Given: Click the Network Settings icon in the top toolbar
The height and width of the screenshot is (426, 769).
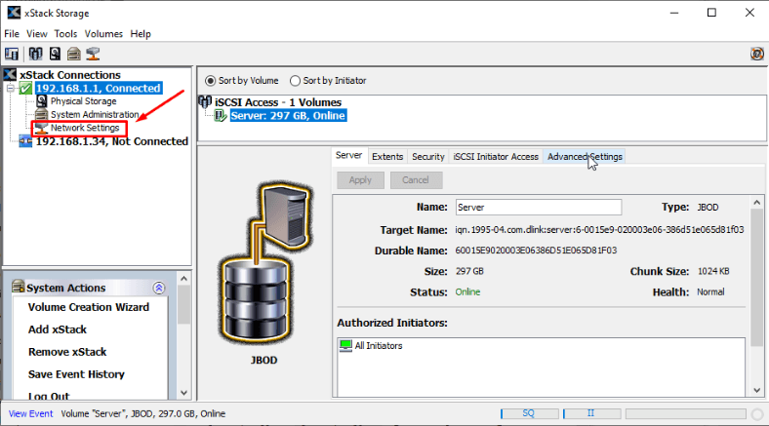Looking at the screenshot, I should [93, 54].
